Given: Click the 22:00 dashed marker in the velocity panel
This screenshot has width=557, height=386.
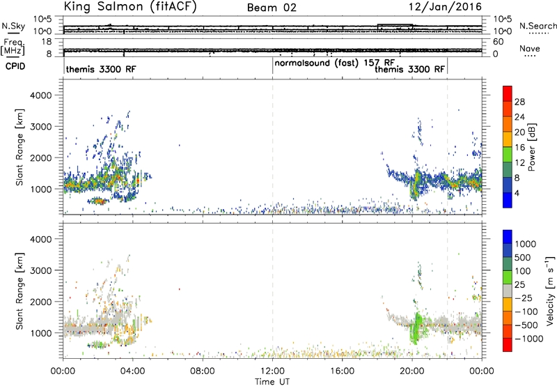Looking at the screenshot, I should point(447,291).
